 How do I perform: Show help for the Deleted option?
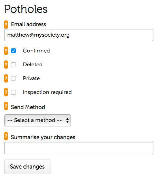click(6, 65)
